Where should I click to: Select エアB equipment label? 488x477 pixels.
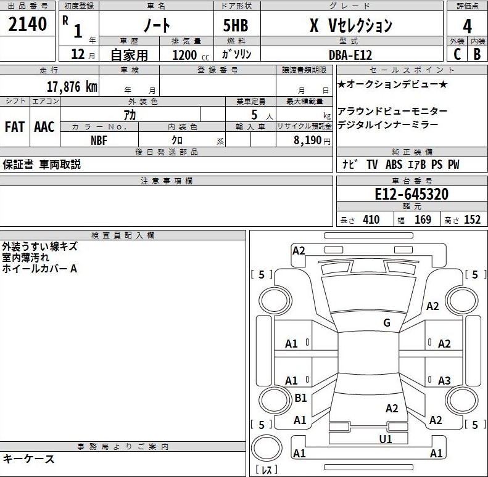click(416, 164)
